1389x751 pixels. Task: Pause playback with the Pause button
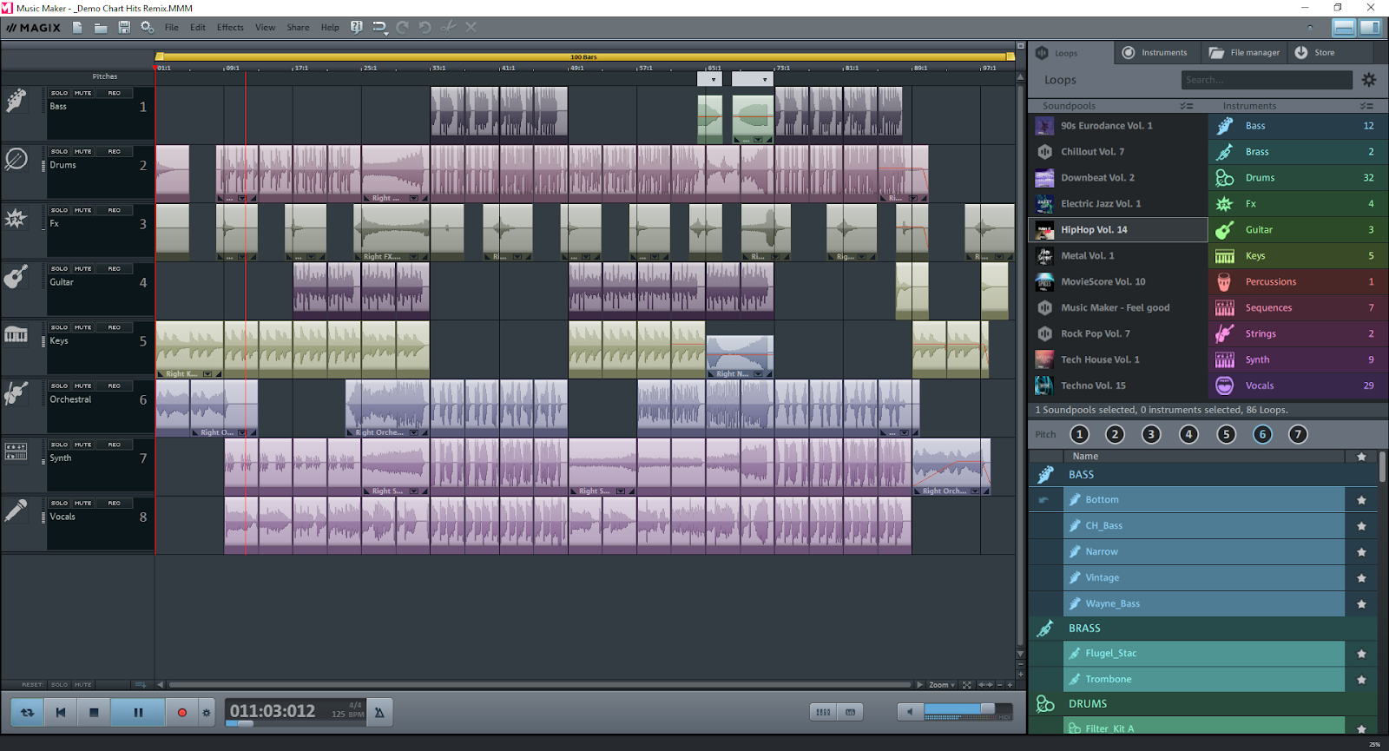coord(138,712)
